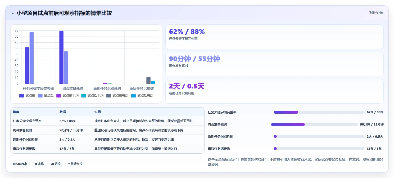Toggle the 试点后 legend swatch

(x=40, y=96)
